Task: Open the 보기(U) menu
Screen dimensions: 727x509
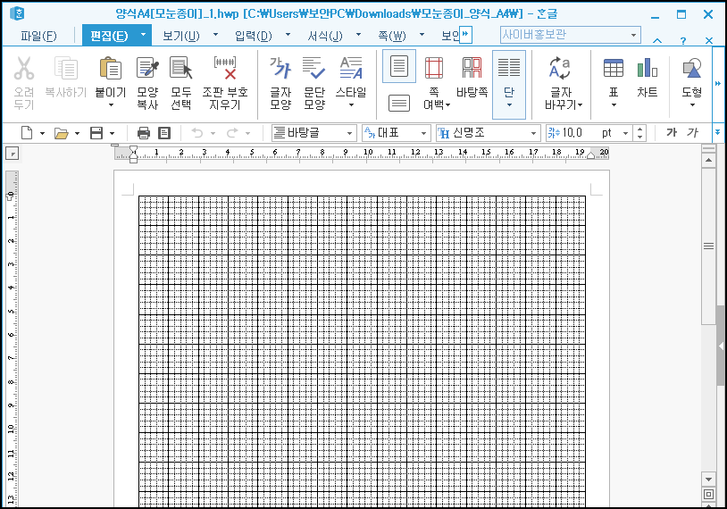Action: (x=180, y=36)
